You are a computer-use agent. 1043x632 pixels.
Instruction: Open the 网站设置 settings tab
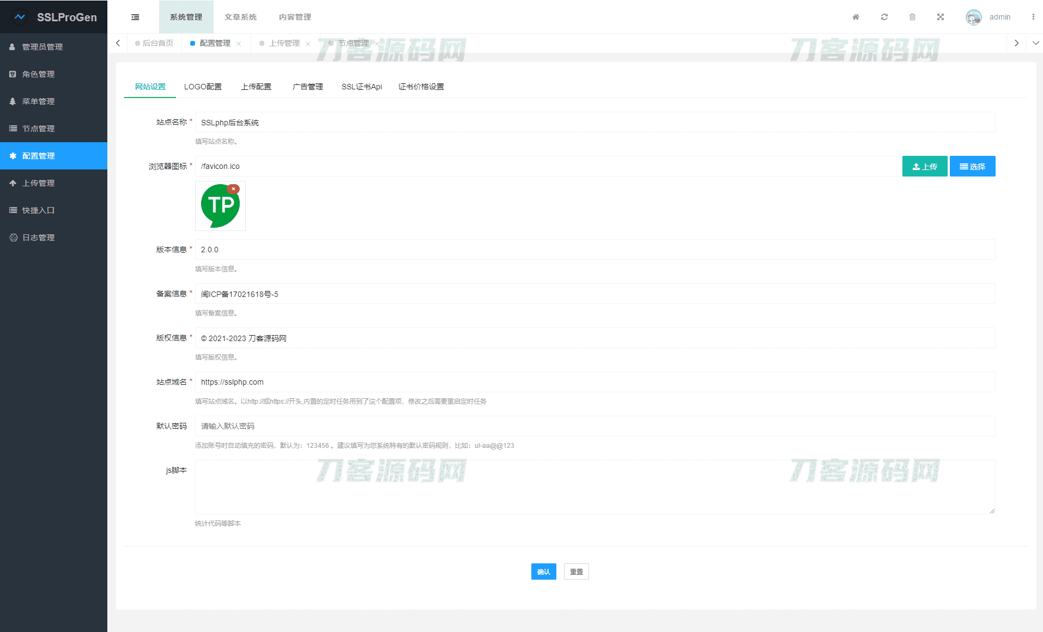[x=150, y=87]
